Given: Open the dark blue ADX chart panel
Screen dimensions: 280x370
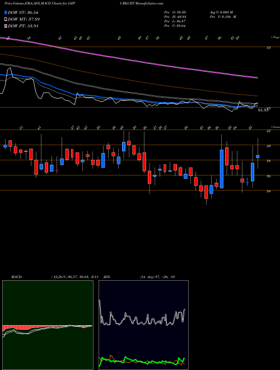Looking at the screenshot, I should click(x=143, y=325).
